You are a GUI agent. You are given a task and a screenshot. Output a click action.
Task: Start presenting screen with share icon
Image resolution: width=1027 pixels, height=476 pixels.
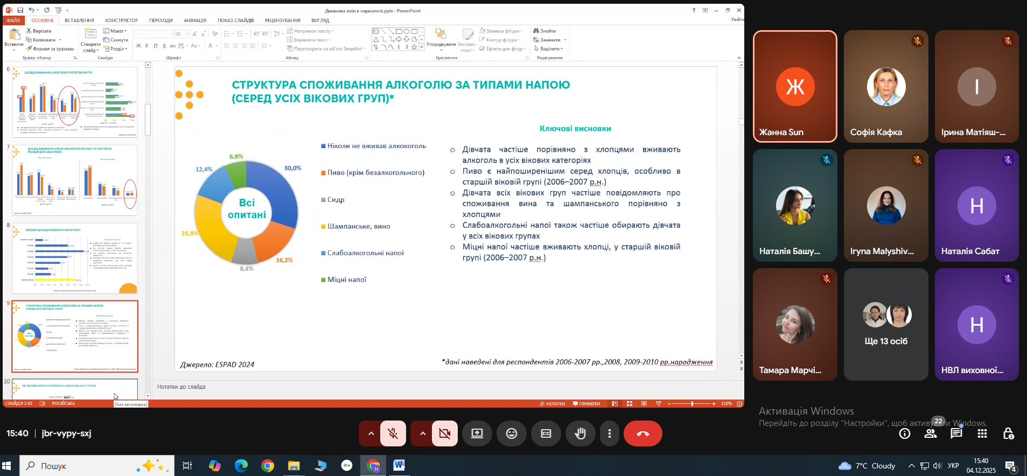coord(477,433)
